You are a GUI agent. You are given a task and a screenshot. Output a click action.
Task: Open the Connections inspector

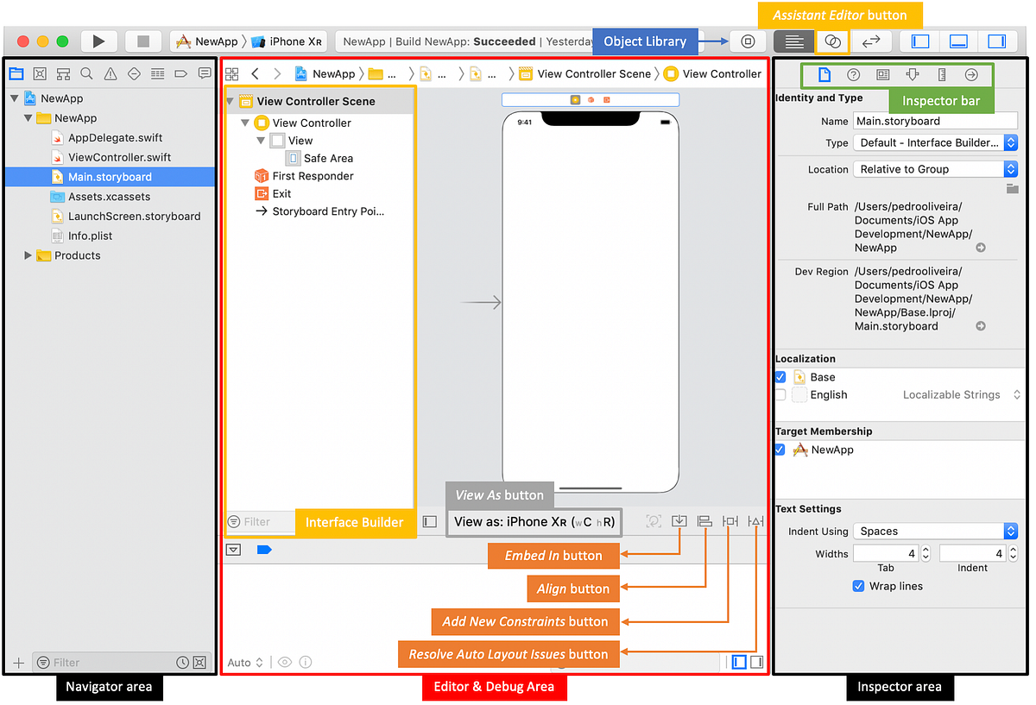coord(971,75)
